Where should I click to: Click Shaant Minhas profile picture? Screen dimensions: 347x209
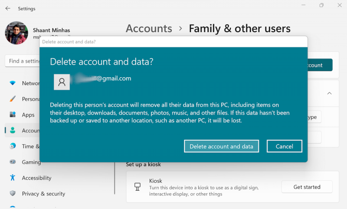[x=16, y=33]
